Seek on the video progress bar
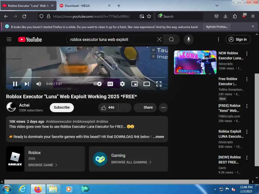259x194 pixels. [x=87, y=77]
